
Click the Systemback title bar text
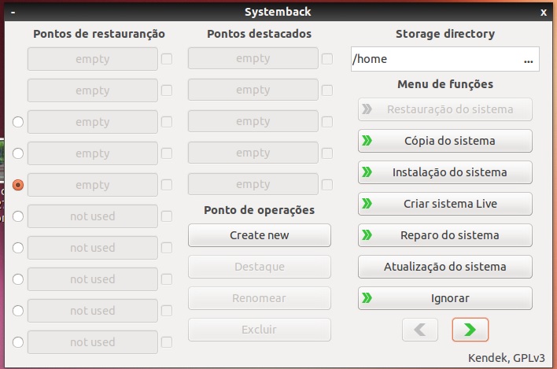(x=278, y=12)
